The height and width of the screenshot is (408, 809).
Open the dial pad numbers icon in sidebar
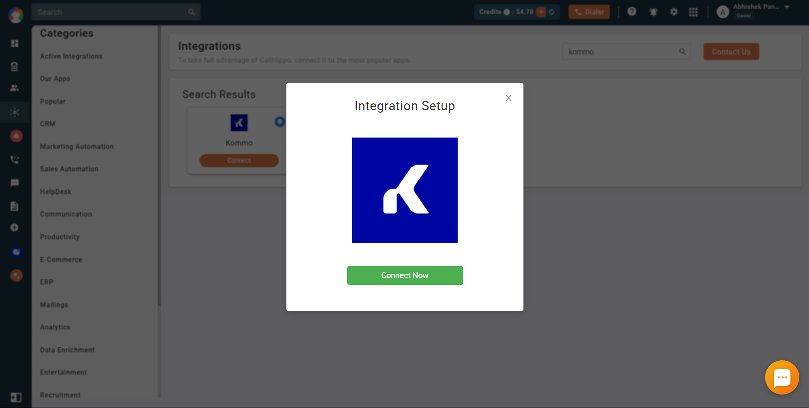click(15, 67)
